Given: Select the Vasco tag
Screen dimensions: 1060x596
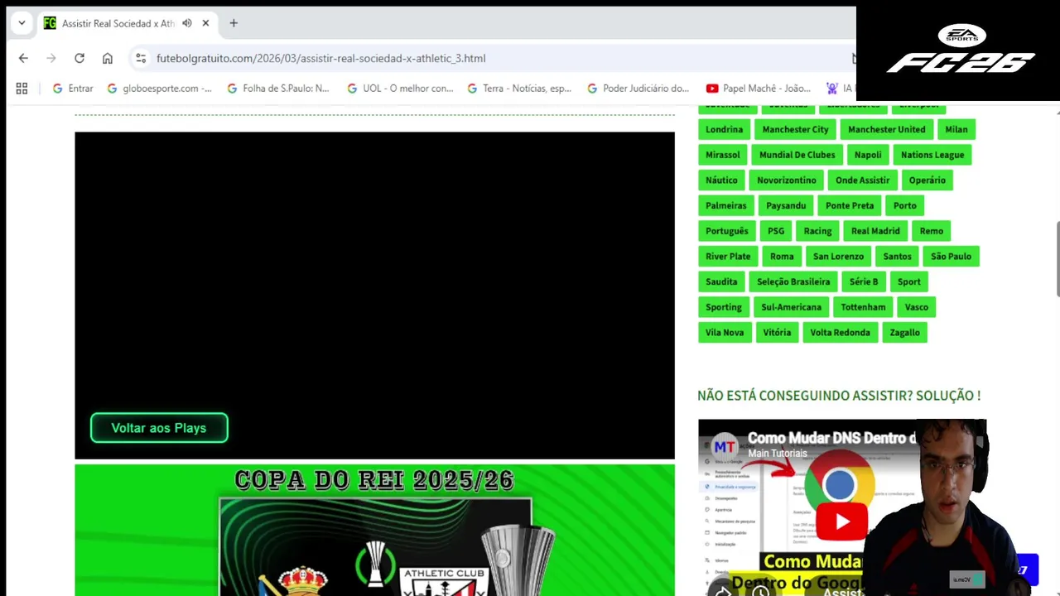Looking at the screenshot, I should pos(916,307).
